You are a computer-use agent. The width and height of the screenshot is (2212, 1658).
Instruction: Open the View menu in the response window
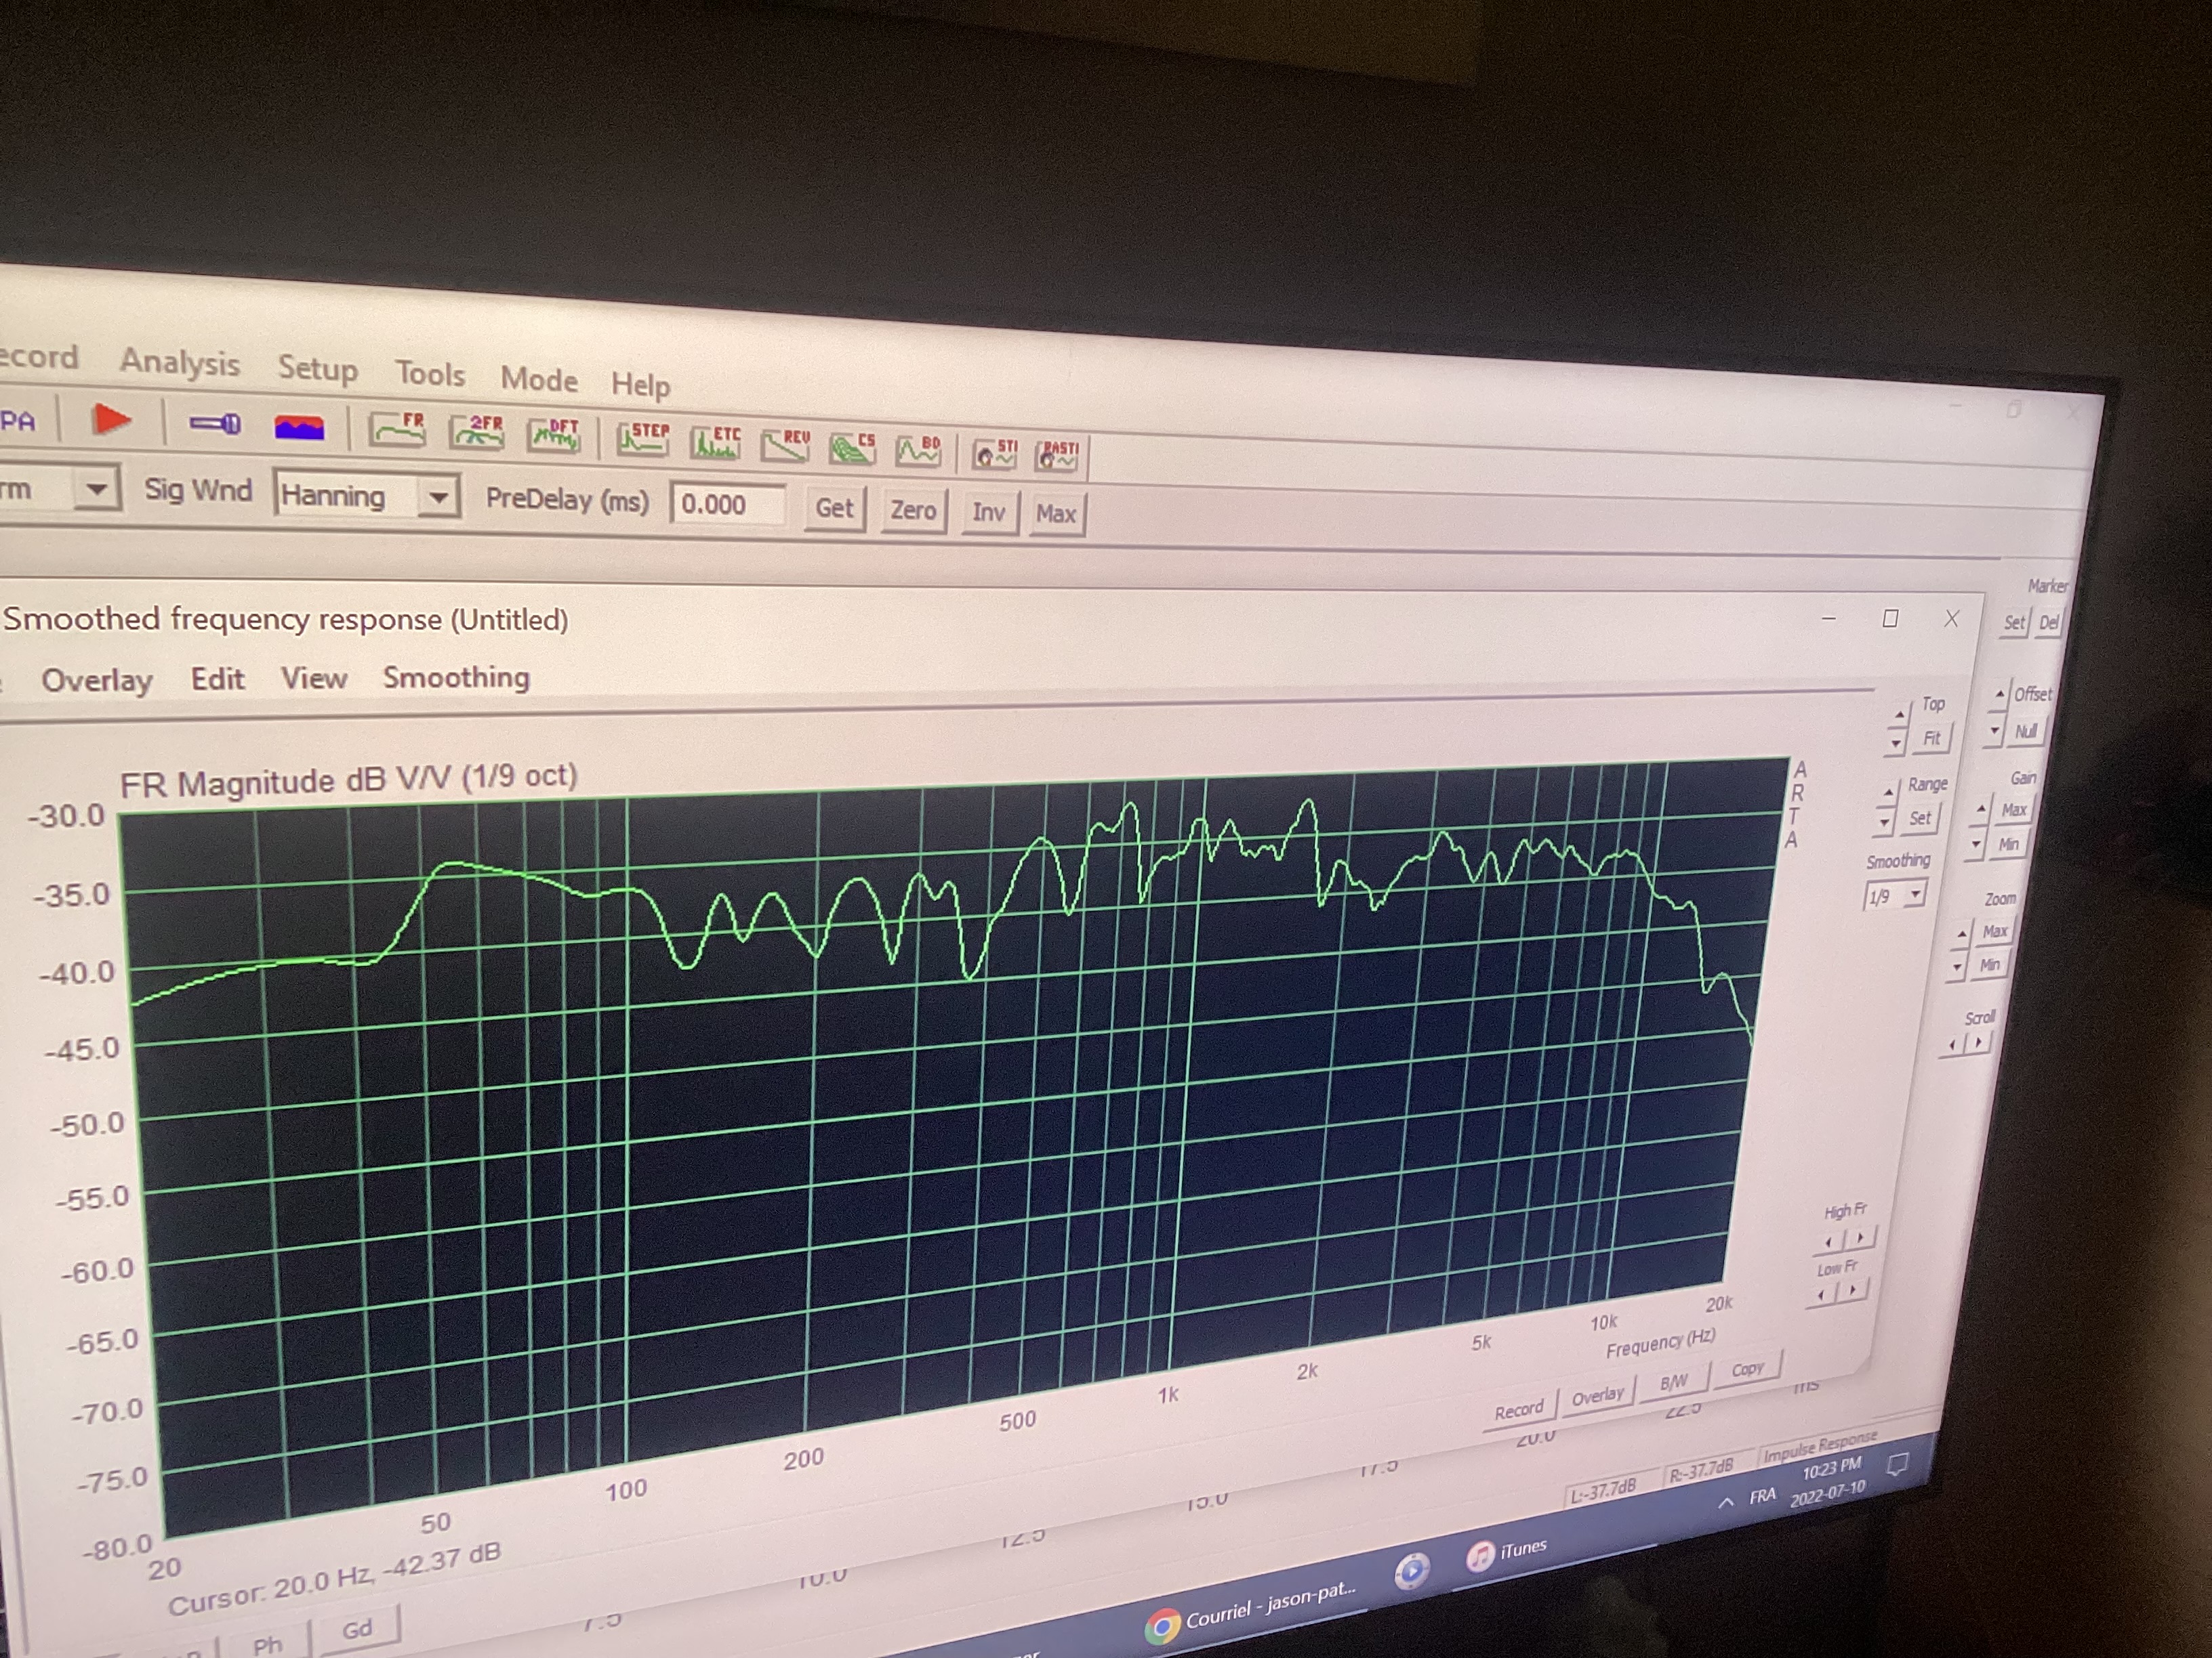[x=314, y=679]
